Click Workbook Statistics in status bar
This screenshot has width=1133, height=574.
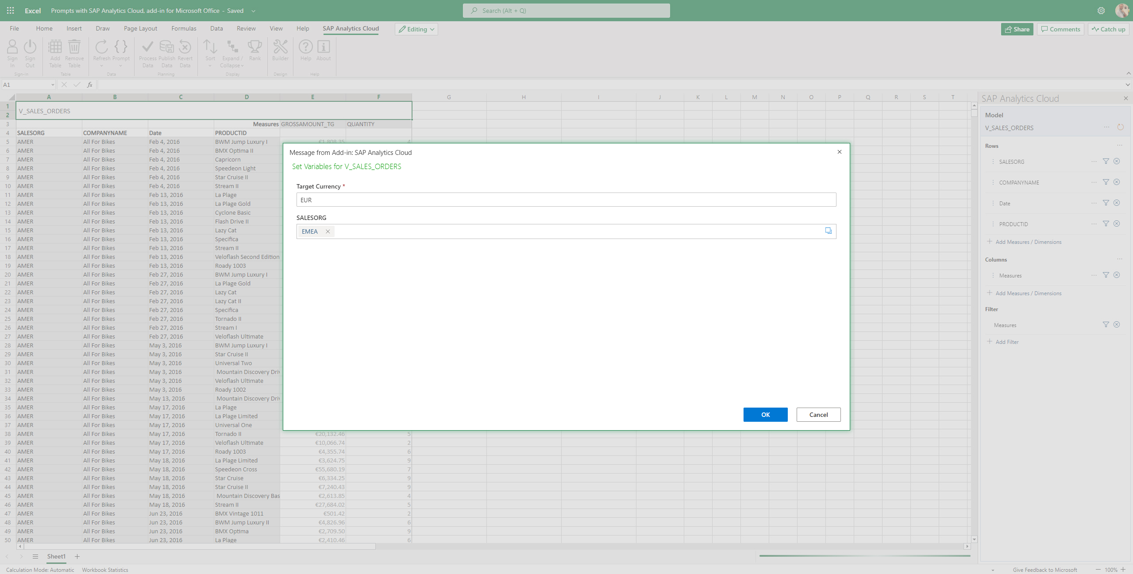[x=105, y=570]
